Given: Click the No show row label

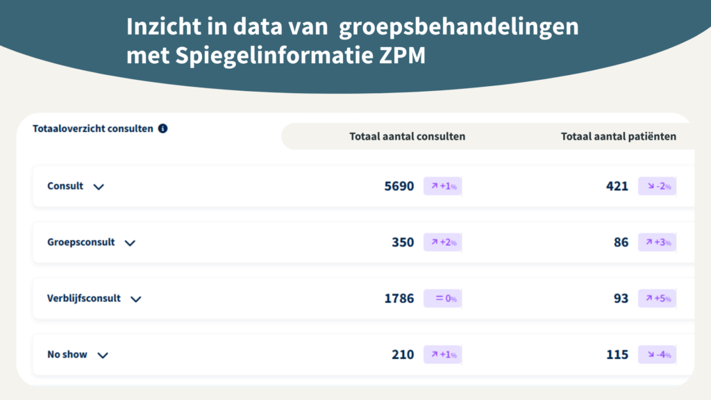Looking at the screenshot, I should 67,355.
